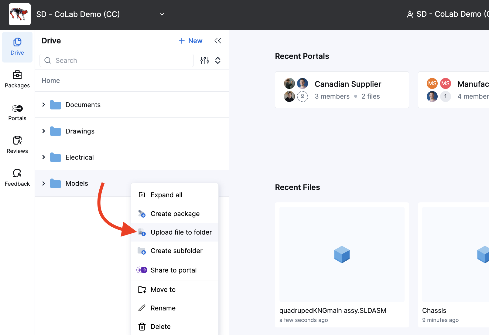This screenshot has height=335, width=489.
Task: Choose Rename from context menu
Action: pyautogui.click(x=175, y=308)
